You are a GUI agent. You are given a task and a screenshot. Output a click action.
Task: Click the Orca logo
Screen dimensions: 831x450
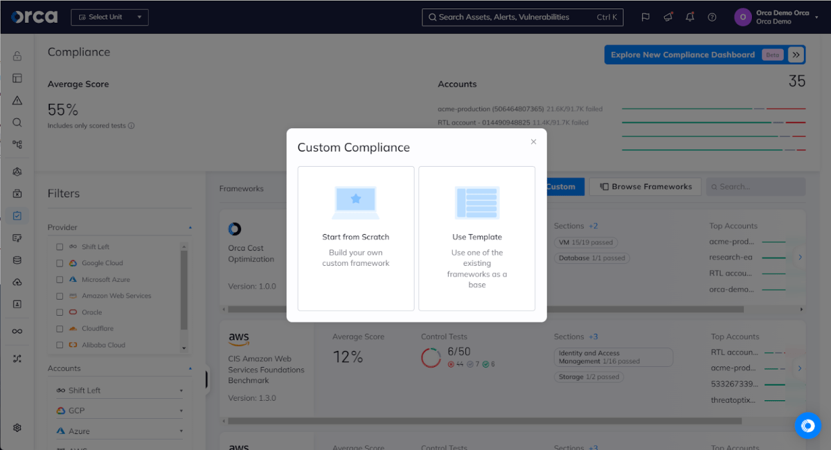point(34,17)
